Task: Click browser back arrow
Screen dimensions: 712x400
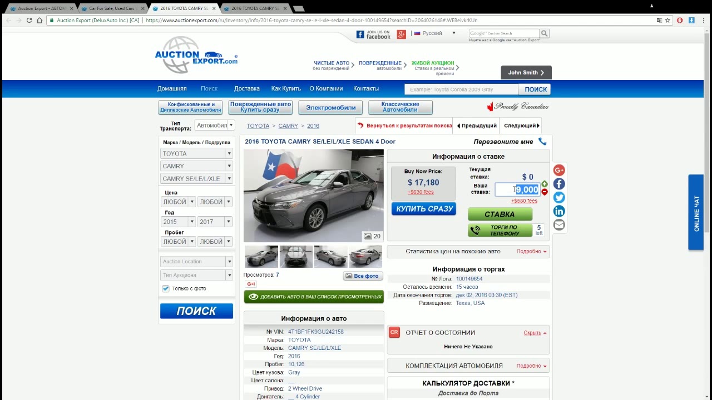Action: (x=7, y=20)
